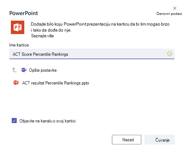Close the PowerPoint dialog with X icon
This screenshot has height=154, width=184.
(174, 8)
